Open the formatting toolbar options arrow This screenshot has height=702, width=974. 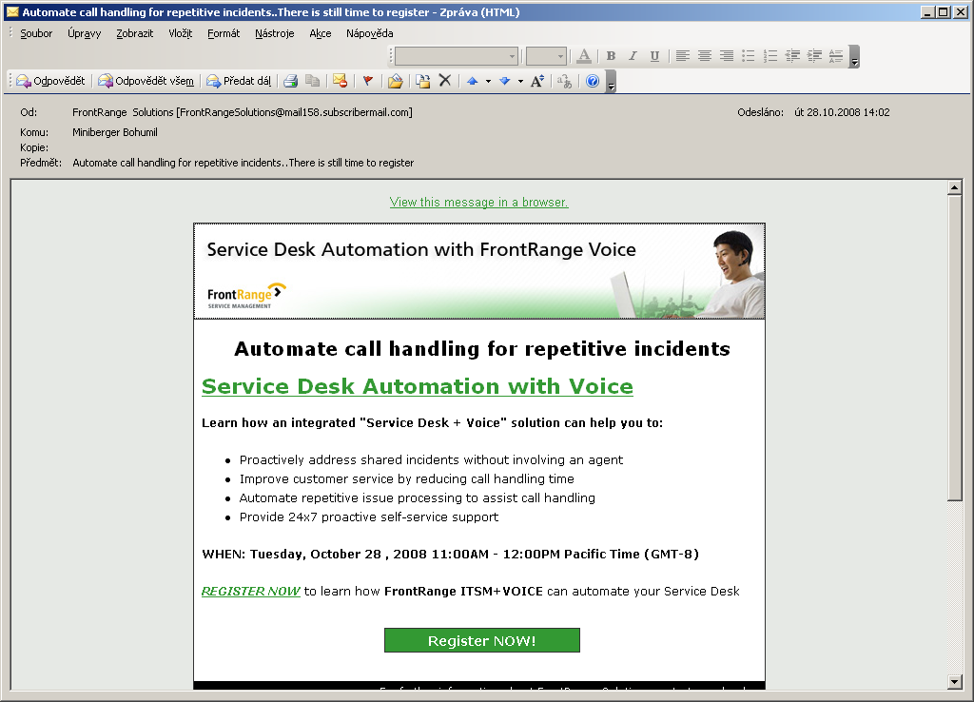[x=855, y=56]
